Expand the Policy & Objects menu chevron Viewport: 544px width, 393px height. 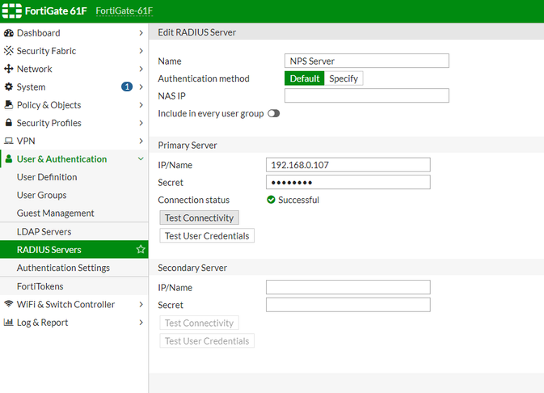[141, 105]
